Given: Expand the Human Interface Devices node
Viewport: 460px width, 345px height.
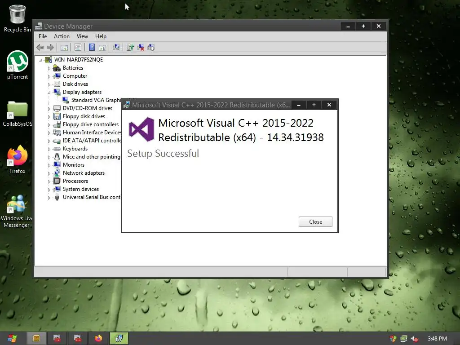Looking at the screenshot, I should tap(49, 133).
